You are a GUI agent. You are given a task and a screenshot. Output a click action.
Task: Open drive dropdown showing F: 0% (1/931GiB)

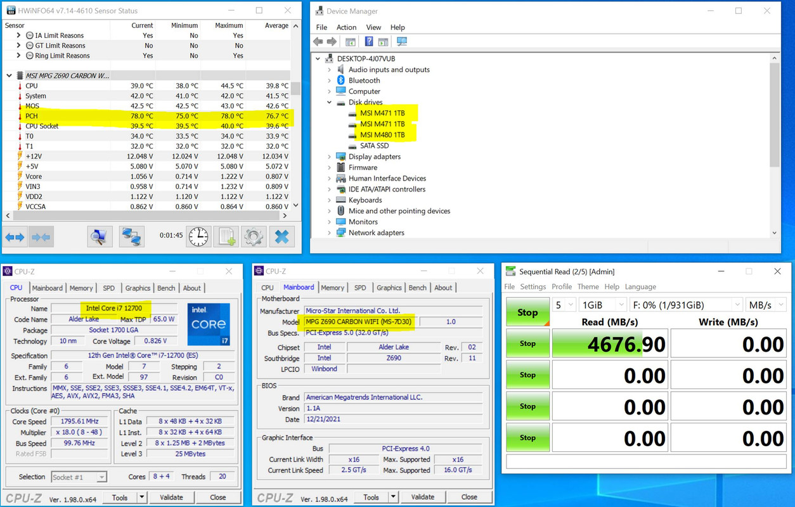685,305
